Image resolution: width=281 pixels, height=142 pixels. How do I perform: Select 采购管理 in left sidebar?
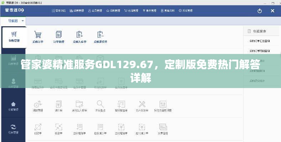tap(14, 37)
